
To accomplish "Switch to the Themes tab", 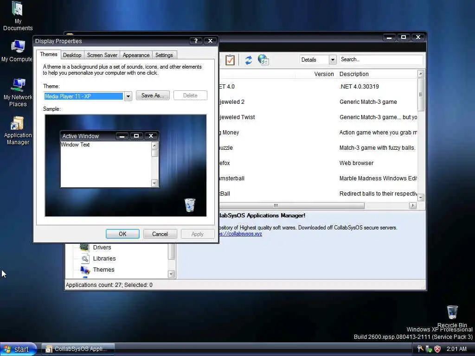I will pos(48,55).
